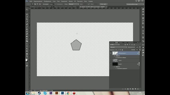This screenshot has height=95, width=170.
Task: Select the Quick Selection tool
Action: (x=27, y=17)
